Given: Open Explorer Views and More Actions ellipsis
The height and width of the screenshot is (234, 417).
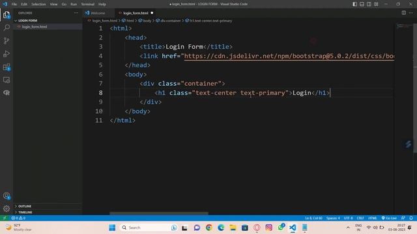Looking at the screenshot, I should click(76, 13).
